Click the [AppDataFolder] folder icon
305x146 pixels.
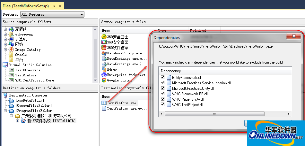coord(12,100)
